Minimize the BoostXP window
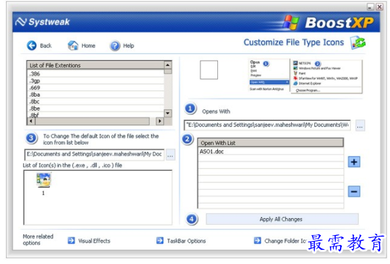This screenshot has height=264, width=390. (x=370, y=7)
